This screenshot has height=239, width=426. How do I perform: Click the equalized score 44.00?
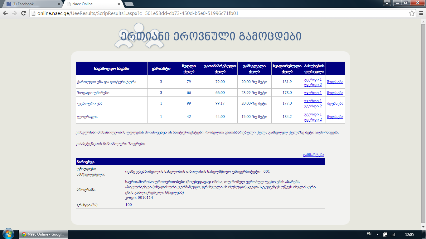(220, 117)
